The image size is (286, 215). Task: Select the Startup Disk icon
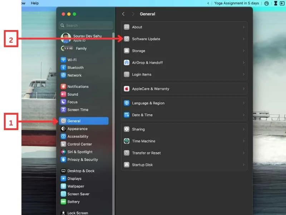click(x=127, y=165)
